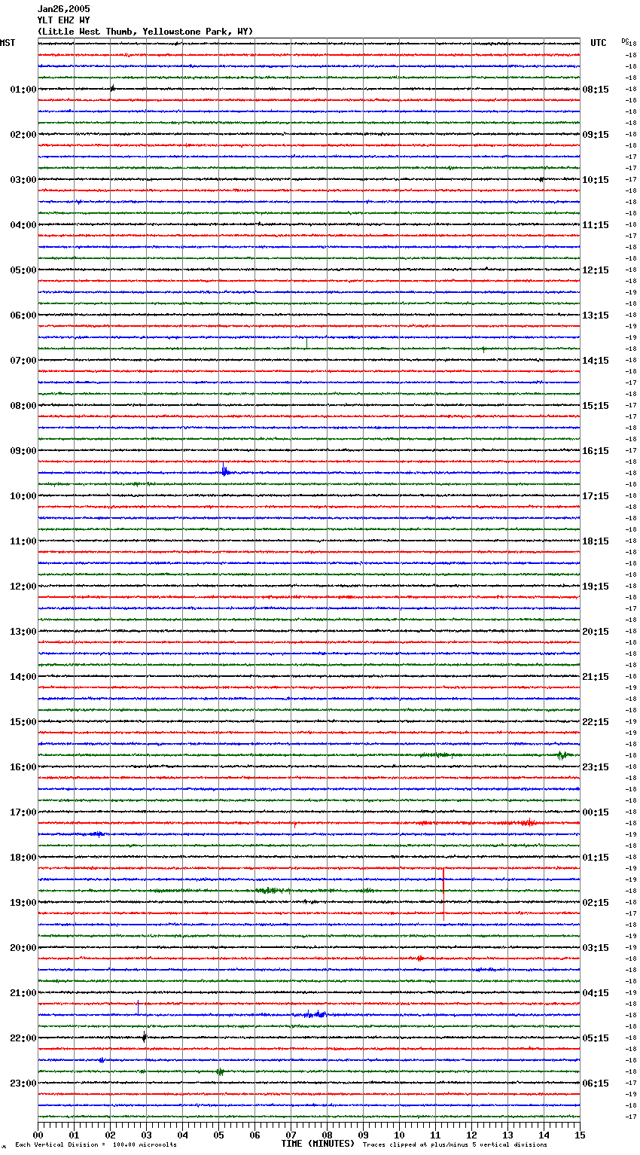Viewport: 640px width, 1155px height.
Task: Click the 09:15 UTC time label
Action: pyautogui.click(x=596, y=135)
